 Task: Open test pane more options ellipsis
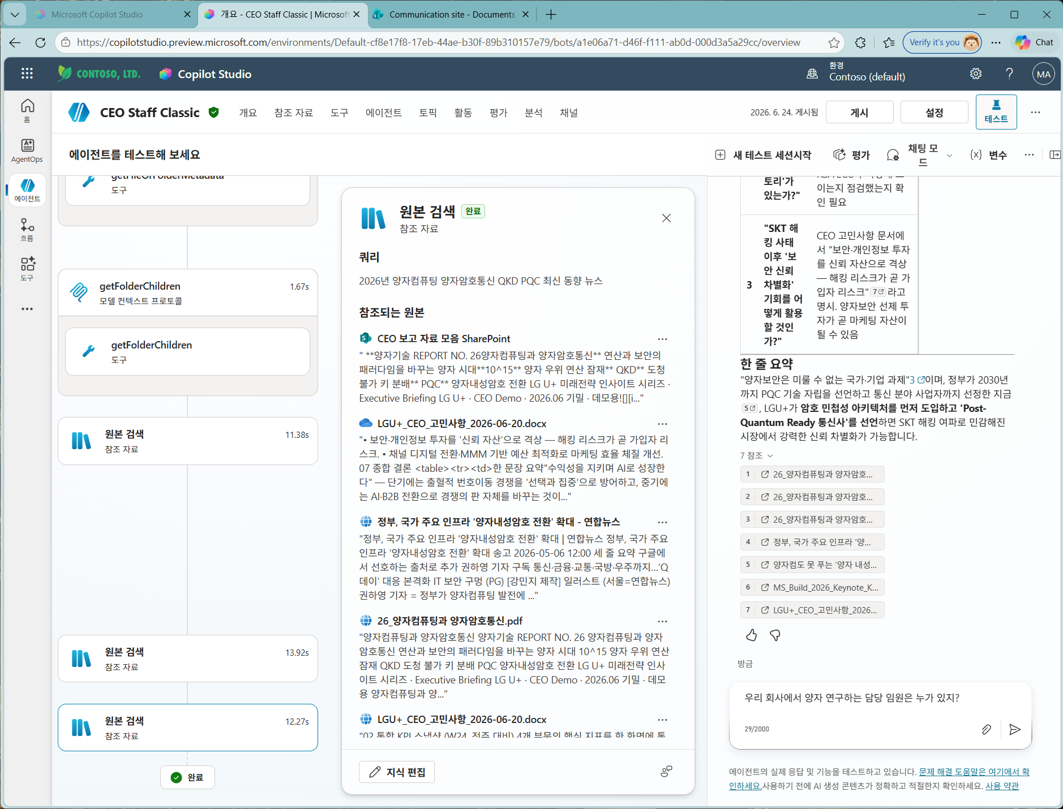[1029, 155]
